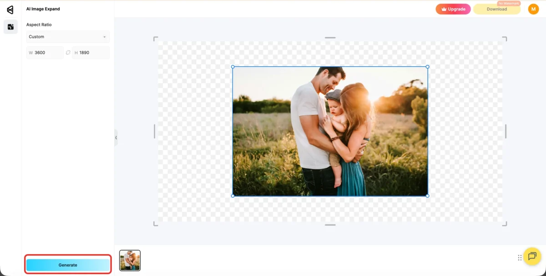
Task: Click the height field showing 1890
Action: 91,53
